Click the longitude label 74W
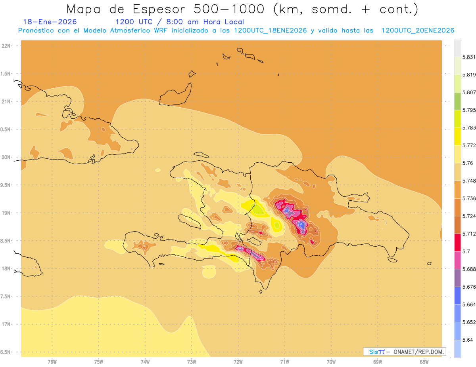The image size is (476, 367). click(x=145, y=362)
